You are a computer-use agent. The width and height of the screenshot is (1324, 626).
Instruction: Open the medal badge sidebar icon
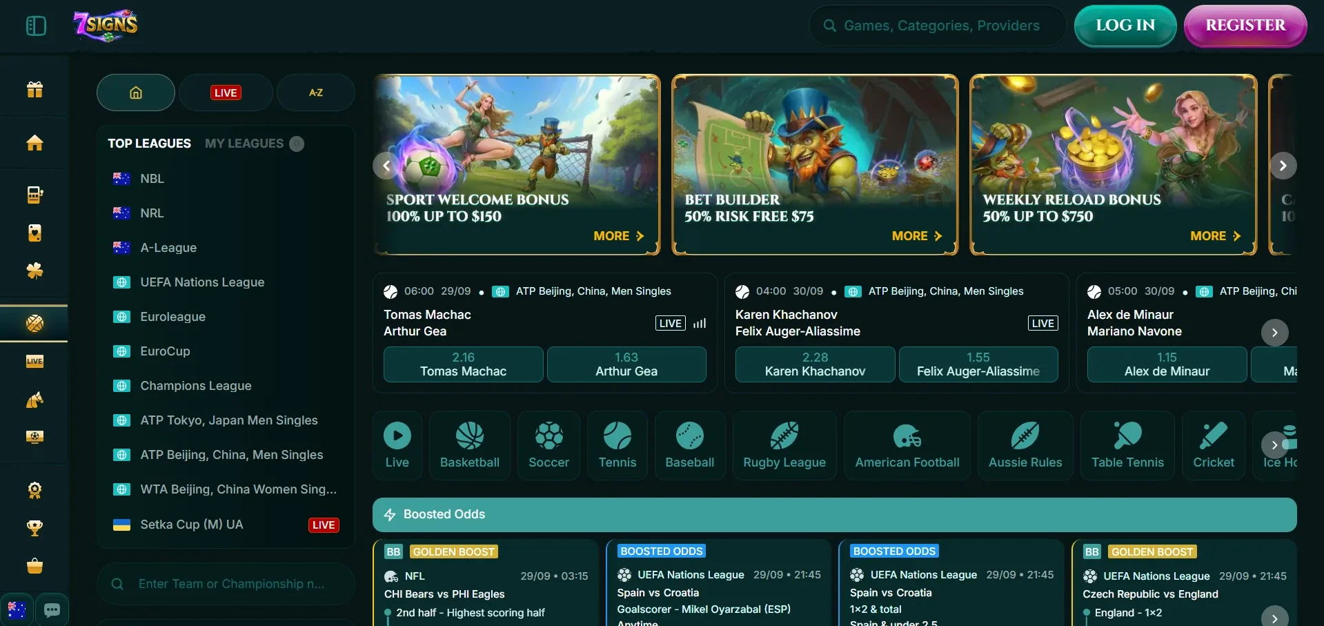point(34,490)
